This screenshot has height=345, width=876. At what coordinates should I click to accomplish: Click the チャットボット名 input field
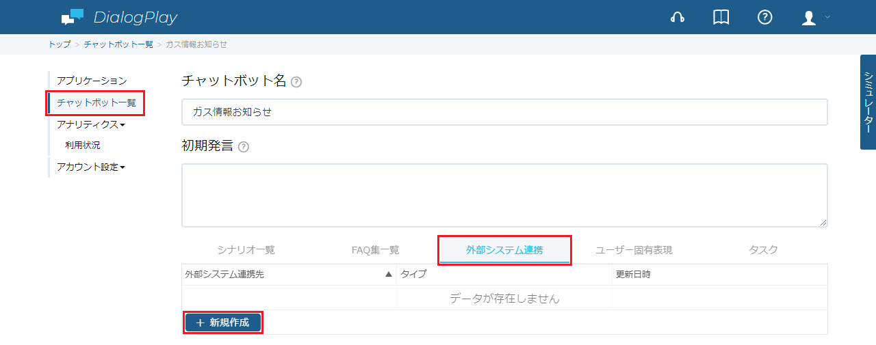click(x=504, y=112)
